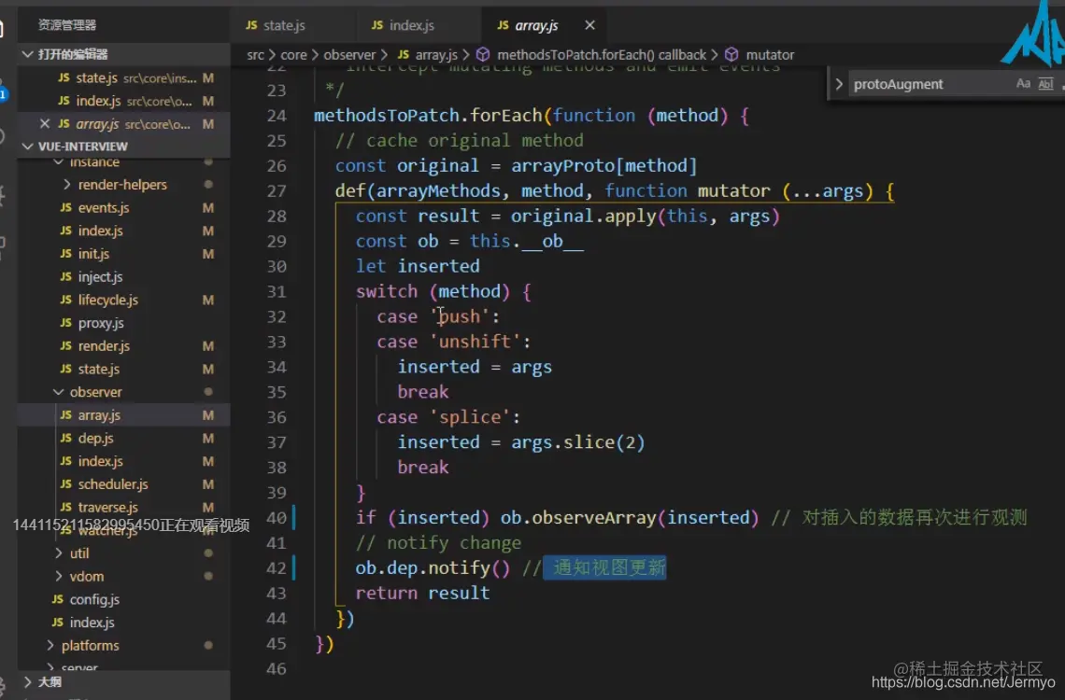Click 'splice' string on line 36

(x=470, y=417)
